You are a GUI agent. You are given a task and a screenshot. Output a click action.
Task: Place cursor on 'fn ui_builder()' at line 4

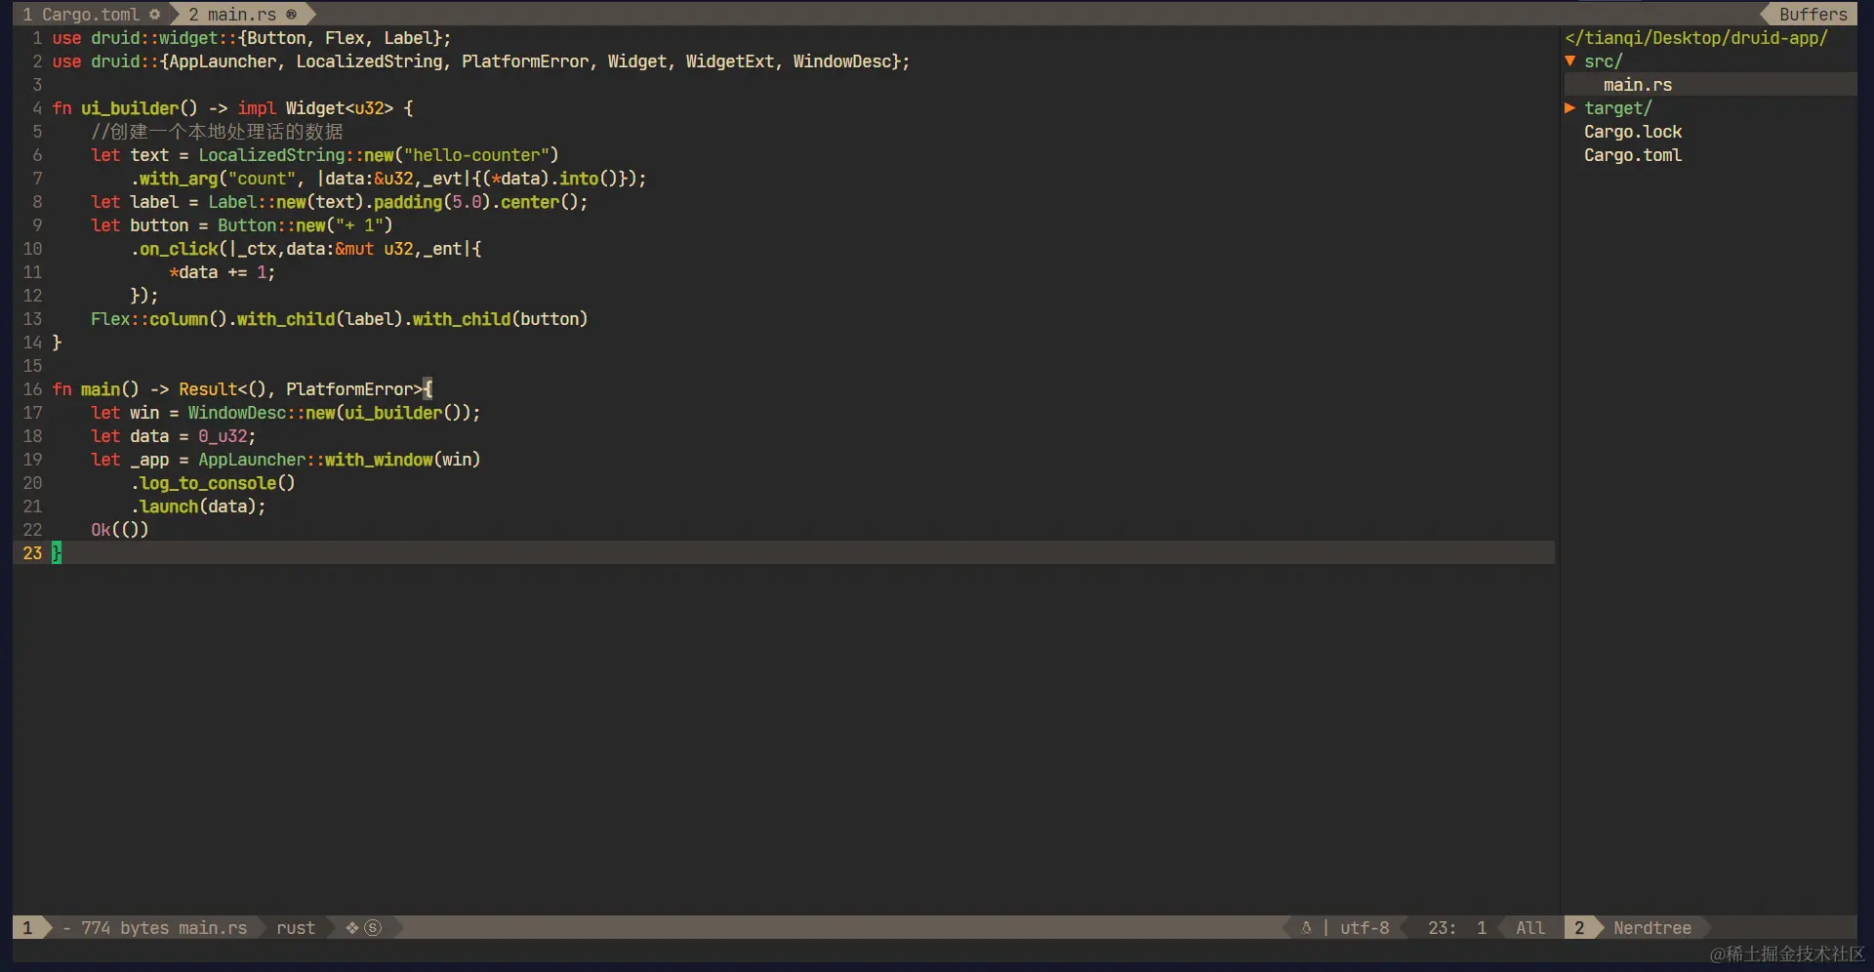pyautogui.click(x=125, y=108)
